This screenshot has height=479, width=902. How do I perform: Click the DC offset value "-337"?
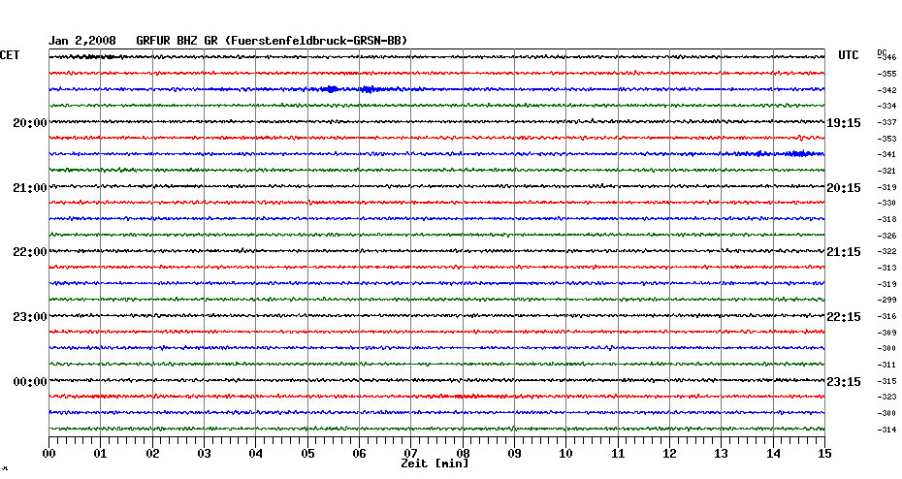pos(887,122)
